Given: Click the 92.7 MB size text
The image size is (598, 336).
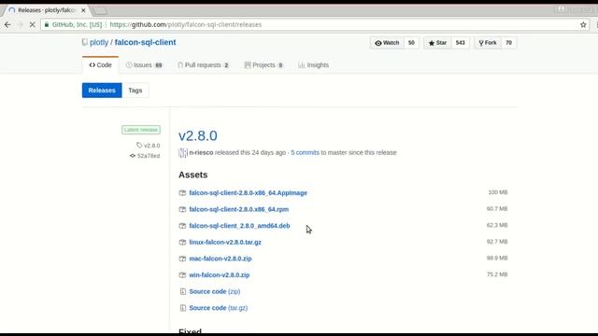Looking at the screenshot, I should pos(497,242).
